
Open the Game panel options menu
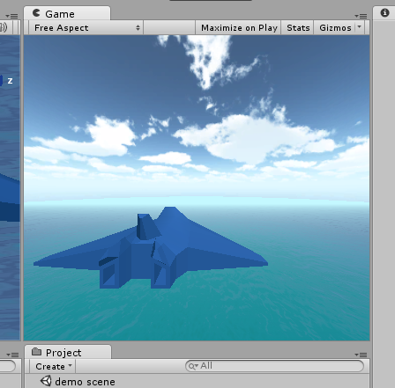point(361,16)
